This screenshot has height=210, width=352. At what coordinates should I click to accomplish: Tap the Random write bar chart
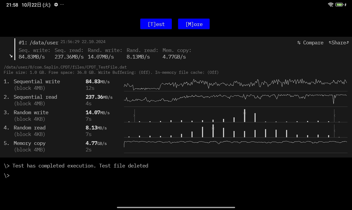click(236, 115)
